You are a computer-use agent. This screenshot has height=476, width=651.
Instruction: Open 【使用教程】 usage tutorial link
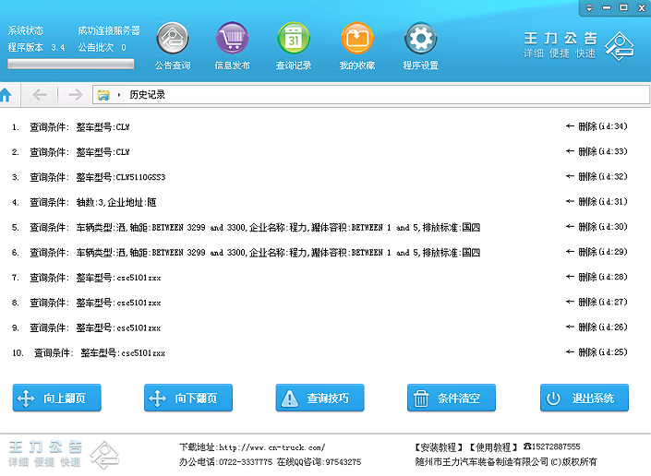click(493, 447)
